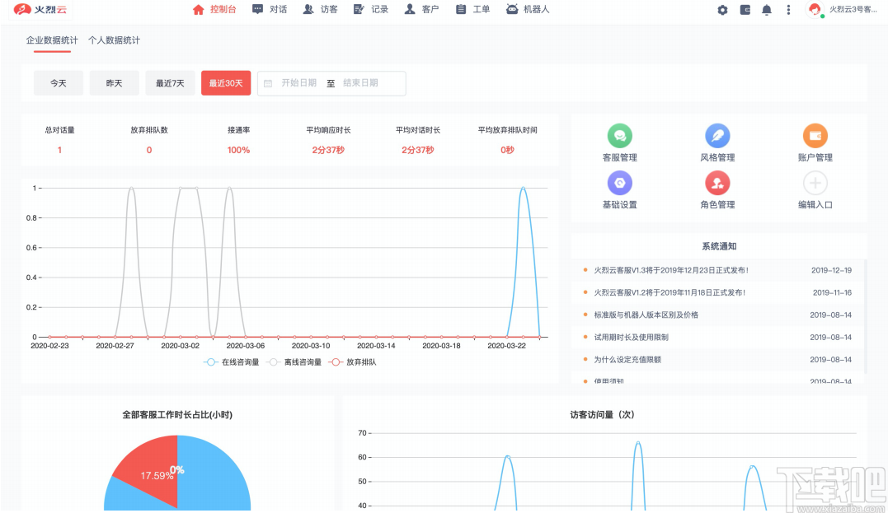Image resolution: width=888 pixels, height=513 pixels.
Task: Open 基础设置 purple icon
Action: [x=619, y=184]
